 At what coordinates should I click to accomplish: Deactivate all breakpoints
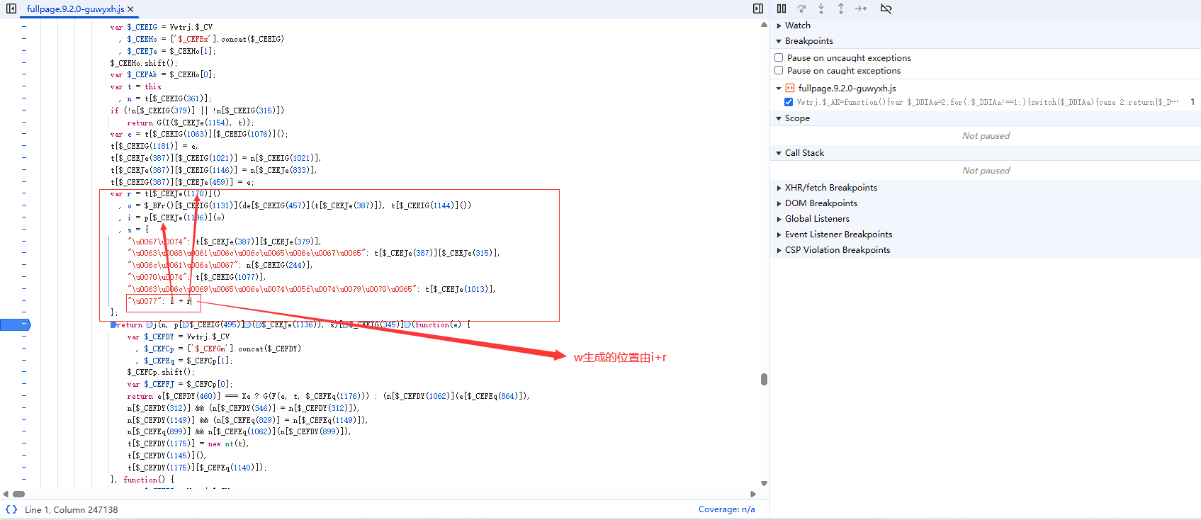[x=886, y=9]
